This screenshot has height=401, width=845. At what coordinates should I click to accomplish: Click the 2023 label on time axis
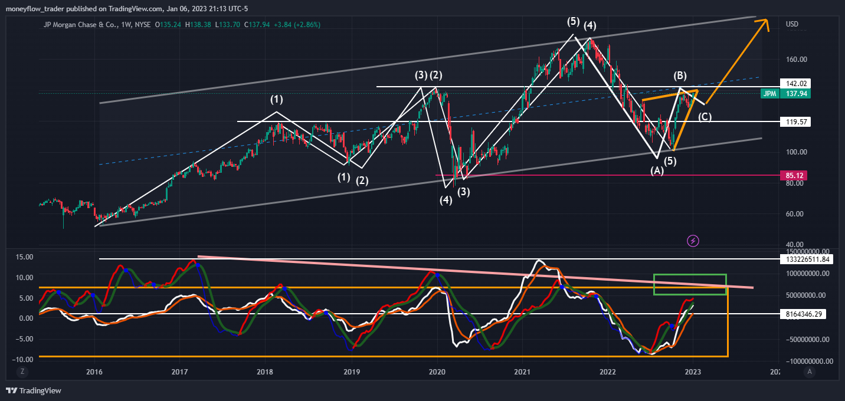pyautogui.click(x=693, y=372)
